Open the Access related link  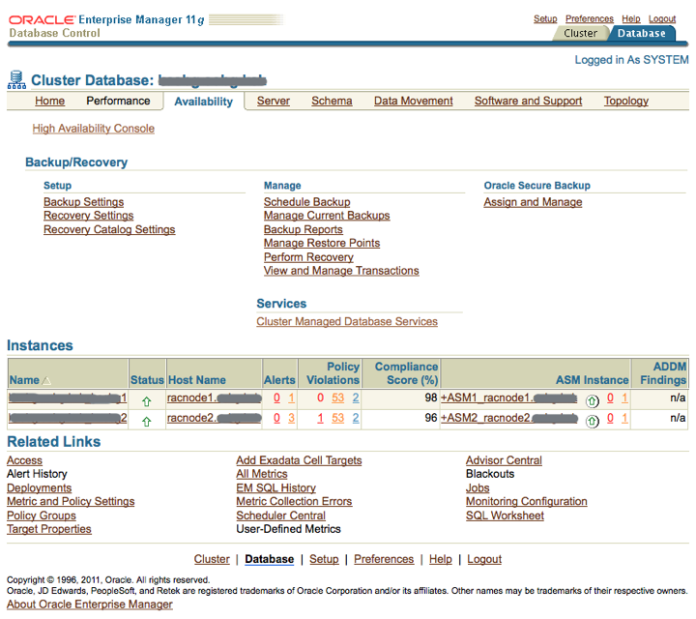tap(24, 460)
